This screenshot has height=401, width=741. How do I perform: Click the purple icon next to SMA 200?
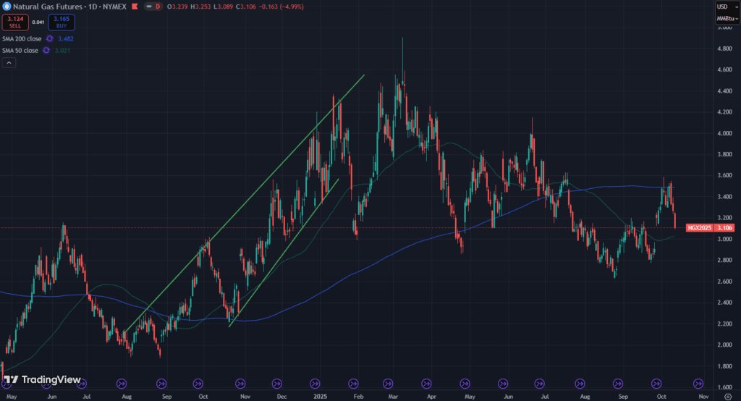(x=50, y=38)
